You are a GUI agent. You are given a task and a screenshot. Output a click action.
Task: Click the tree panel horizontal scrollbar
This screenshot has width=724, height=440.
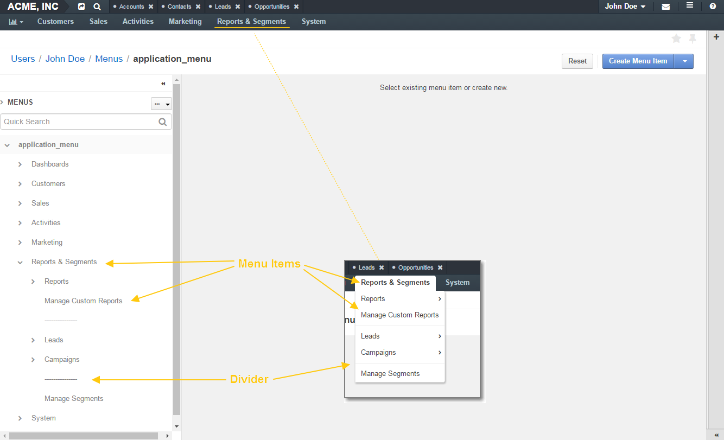coord(84,436)
